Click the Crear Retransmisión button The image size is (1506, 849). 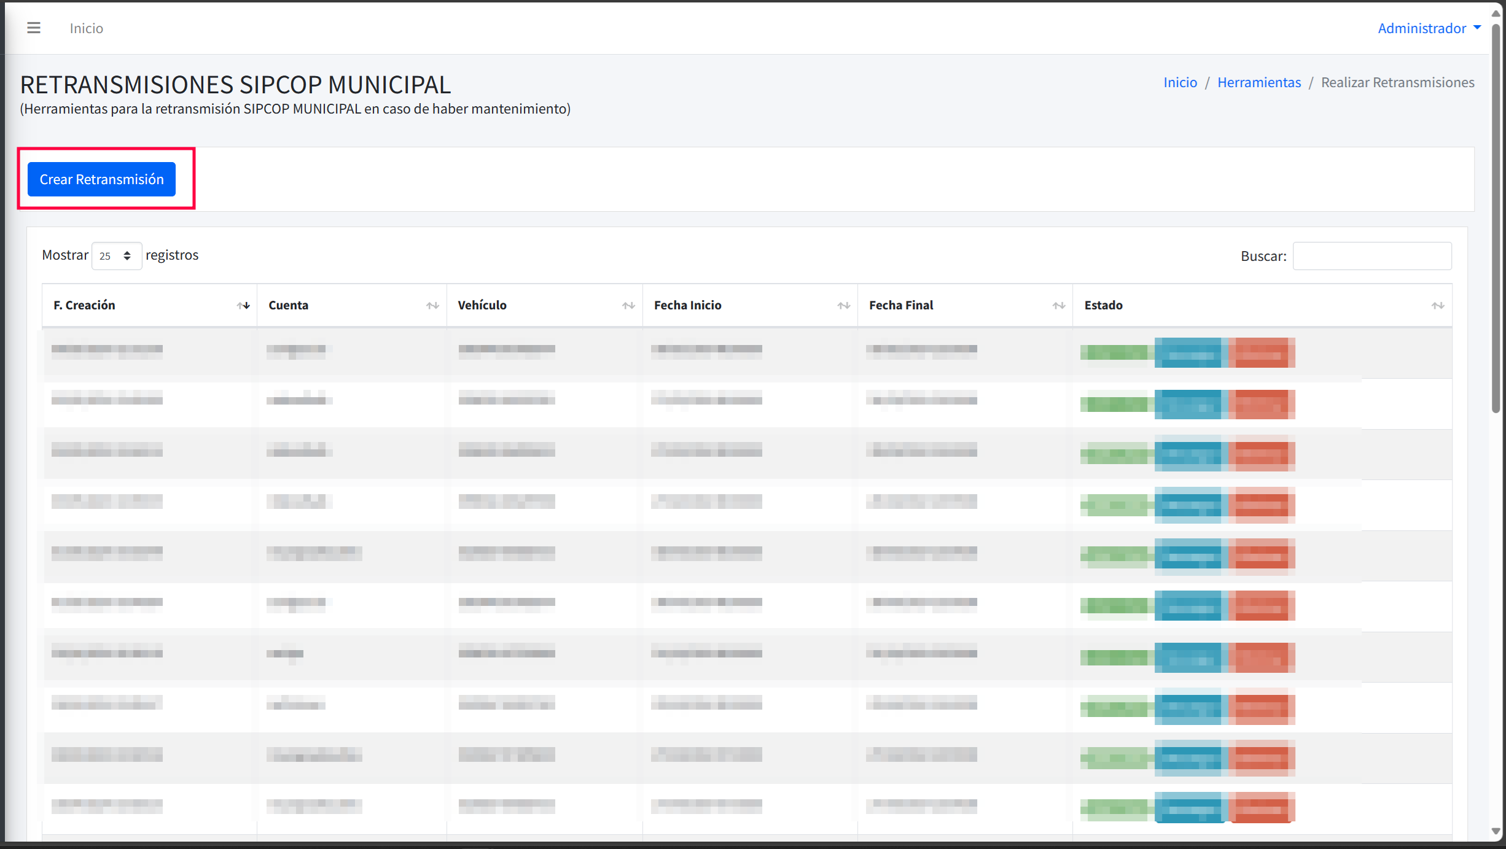101,179
